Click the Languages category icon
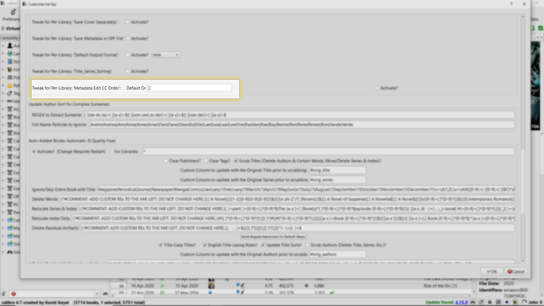Viewport: 544px width, 306px height. (10, 54)
